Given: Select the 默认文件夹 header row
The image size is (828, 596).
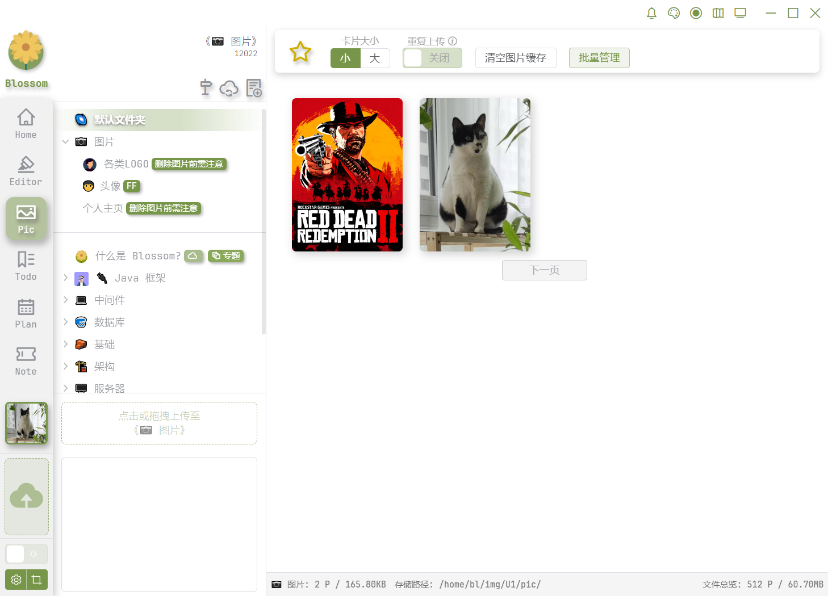Looking at the screenshot, I should [161, 120].
